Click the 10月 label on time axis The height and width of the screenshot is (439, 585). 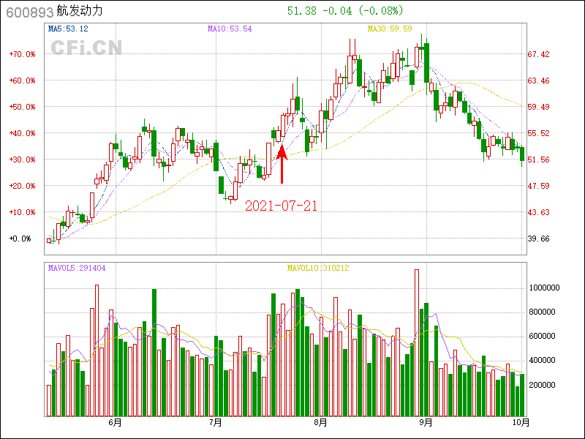(x=520, y=422)
